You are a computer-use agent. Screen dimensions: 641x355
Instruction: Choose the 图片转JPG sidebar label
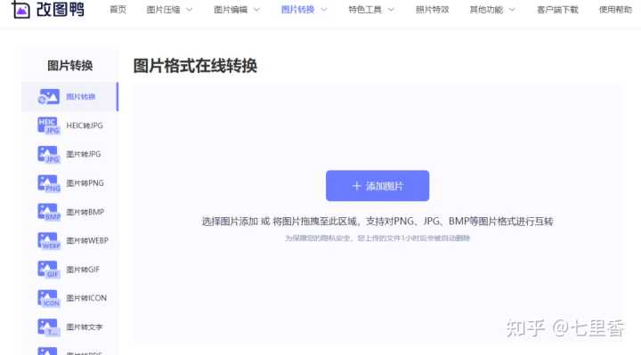click(84, 155)
